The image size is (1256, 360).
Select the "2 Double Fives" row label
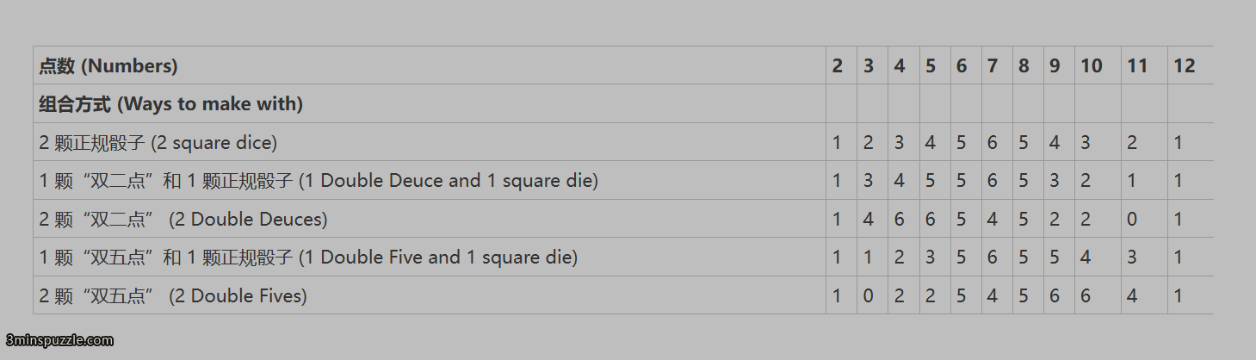coord(173,296)
